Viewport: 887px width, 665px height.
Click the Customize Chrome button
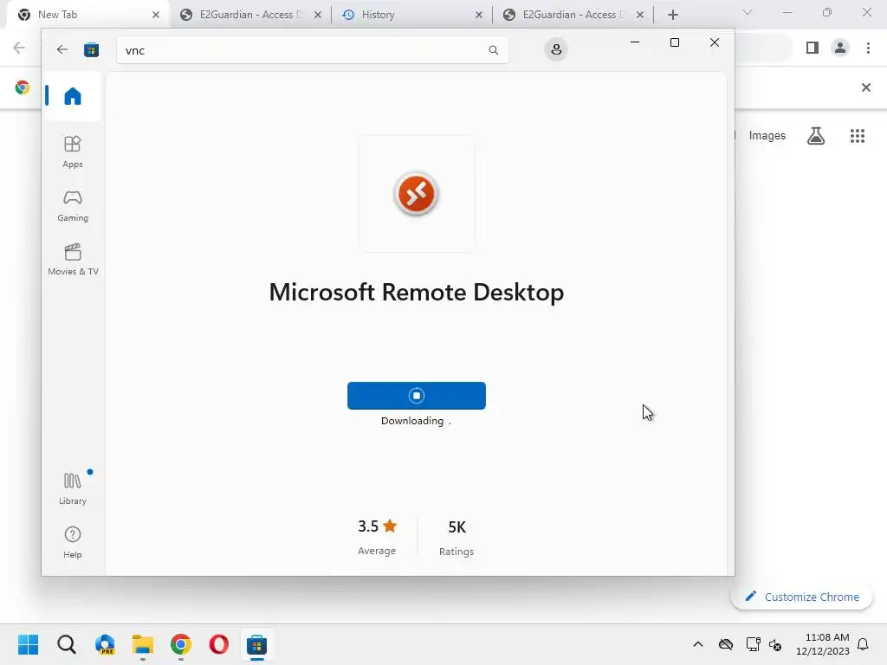click(801, 597)
